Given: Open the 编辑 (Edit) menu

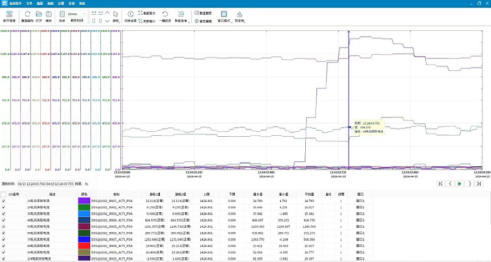Looking at the screenshot, I should [40, 4].
